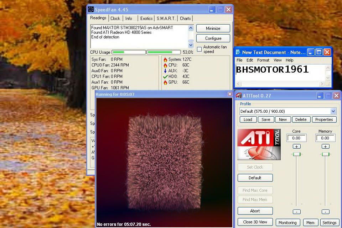Click the ATITool title bar icon
The height and width of the screenshot is (228, 342).
[x=239, y=96]
